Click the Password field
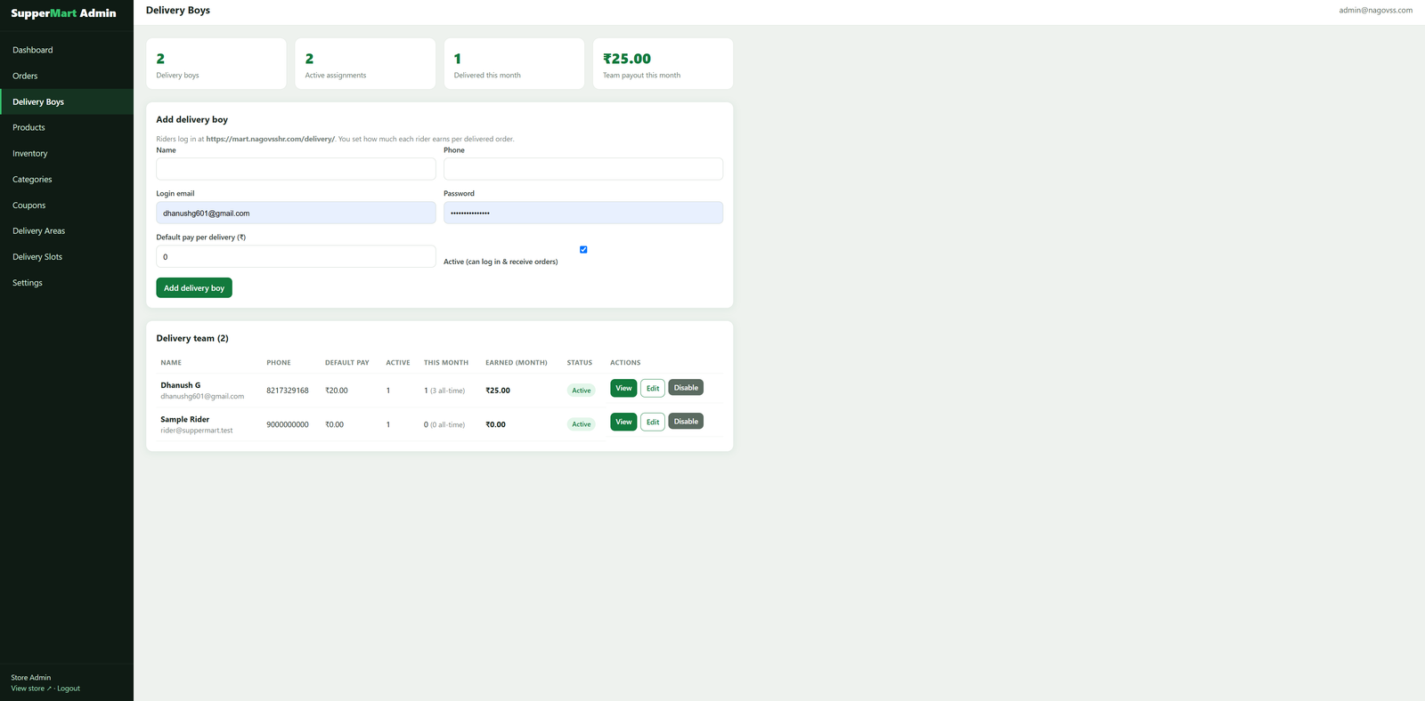Screen dimensions: 1425x701 click(x=583, y=213)
